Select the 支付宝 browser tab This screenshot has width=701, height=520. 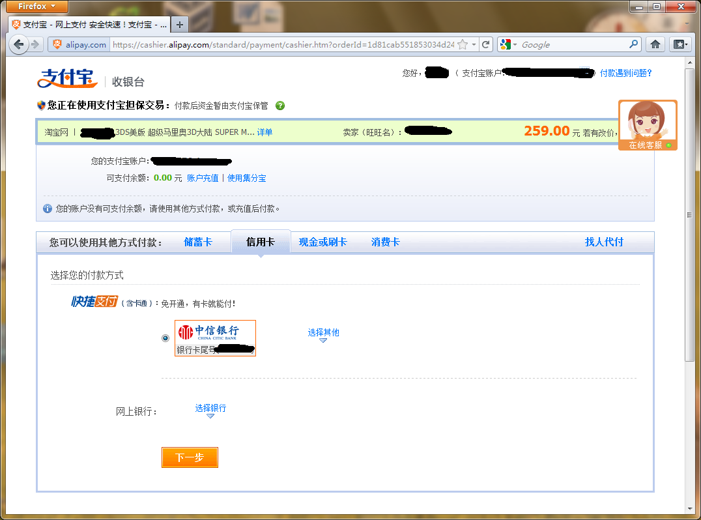coord(89,25)
